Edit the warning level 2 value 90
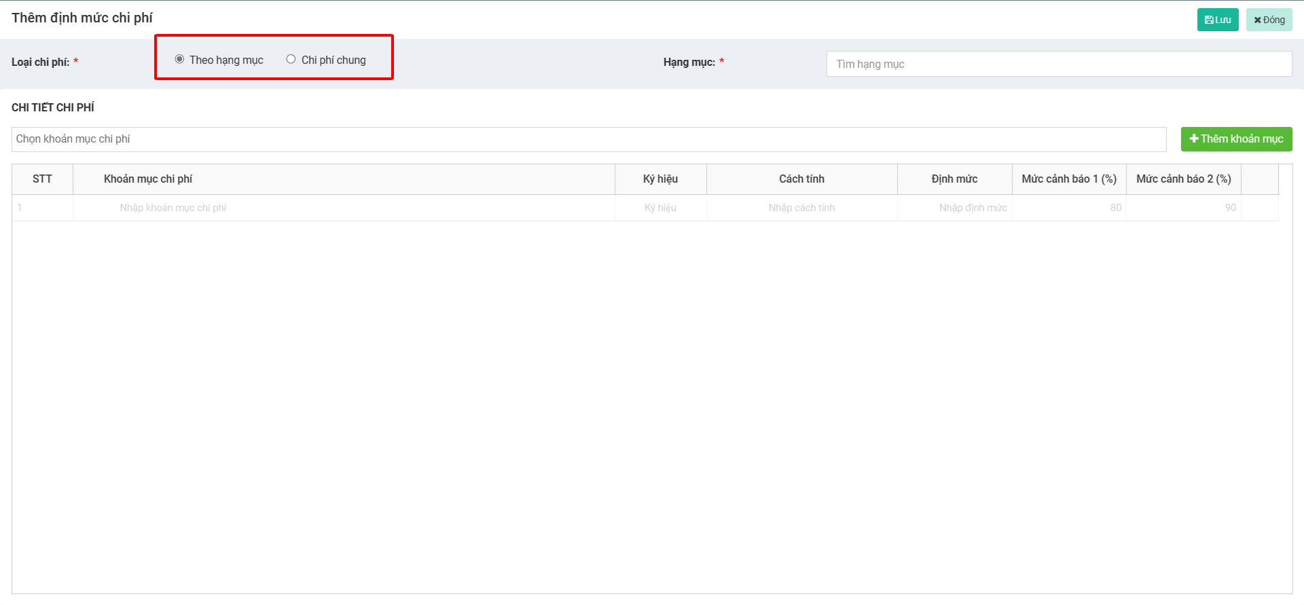 coord(1183,208)
